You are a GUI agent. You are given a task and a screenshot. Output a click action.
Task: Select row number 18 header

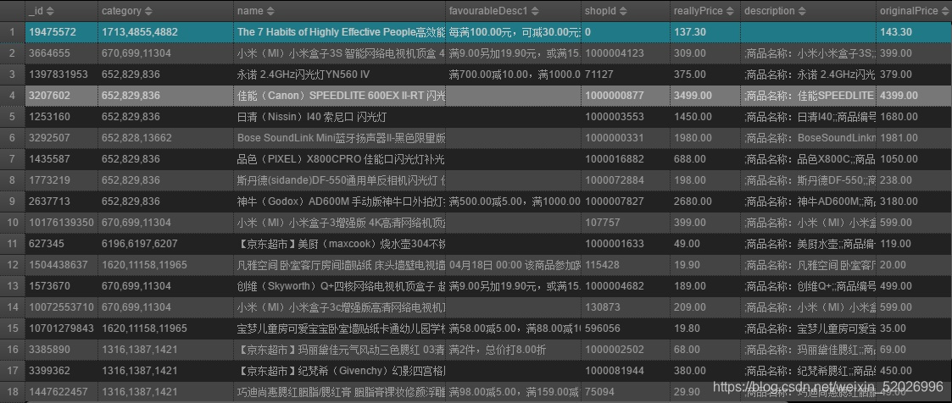pos(12,392)
